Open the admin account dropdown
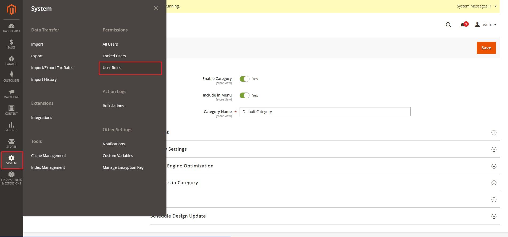Viewport: 508px width, 237px height. tap(486, 25)
